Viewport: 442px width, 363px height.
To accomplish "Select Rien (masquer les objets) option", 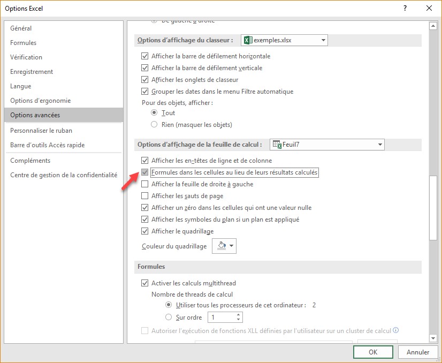I will (x=154, y=124).
